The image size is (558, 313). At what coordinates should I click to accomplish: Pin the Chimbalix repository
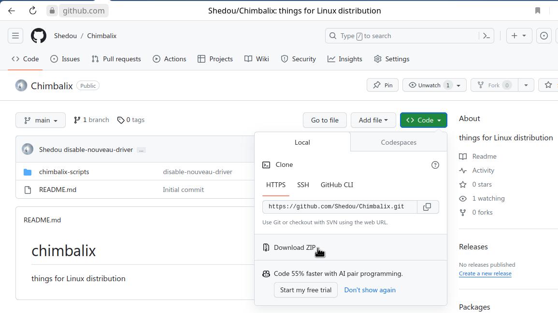[x=383, y=85]
